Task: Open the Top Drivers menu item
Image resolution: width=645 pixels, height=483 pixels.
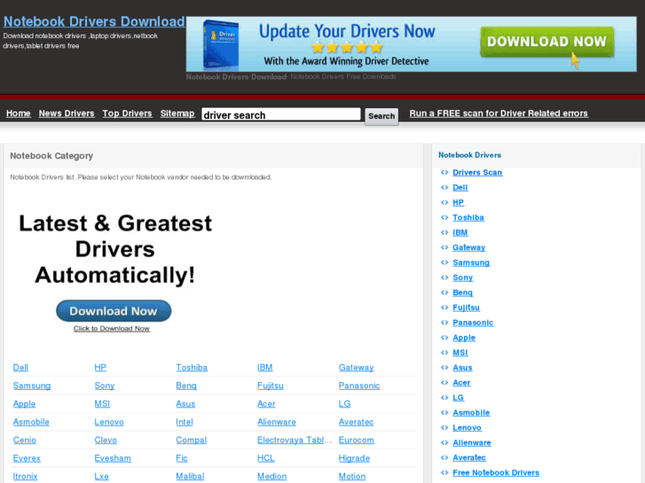Action: [127, 113]
